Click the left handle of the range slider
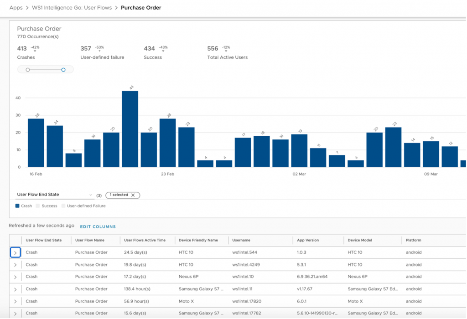Image resolution: width=467 pixels, height=319 pixels. pos(28,70)
